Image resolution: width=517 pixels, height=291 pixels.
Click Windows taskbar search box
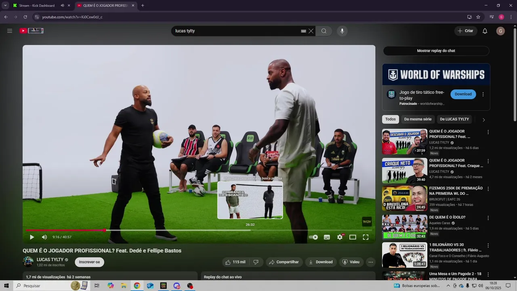coord(53,286)
